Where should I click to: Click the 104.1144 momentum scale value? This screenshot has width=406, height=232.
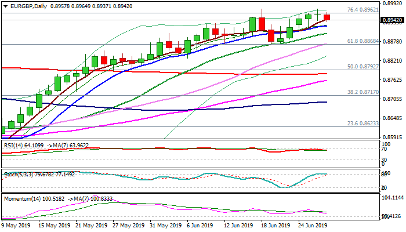pyautogui.click(x=393, y=198)
